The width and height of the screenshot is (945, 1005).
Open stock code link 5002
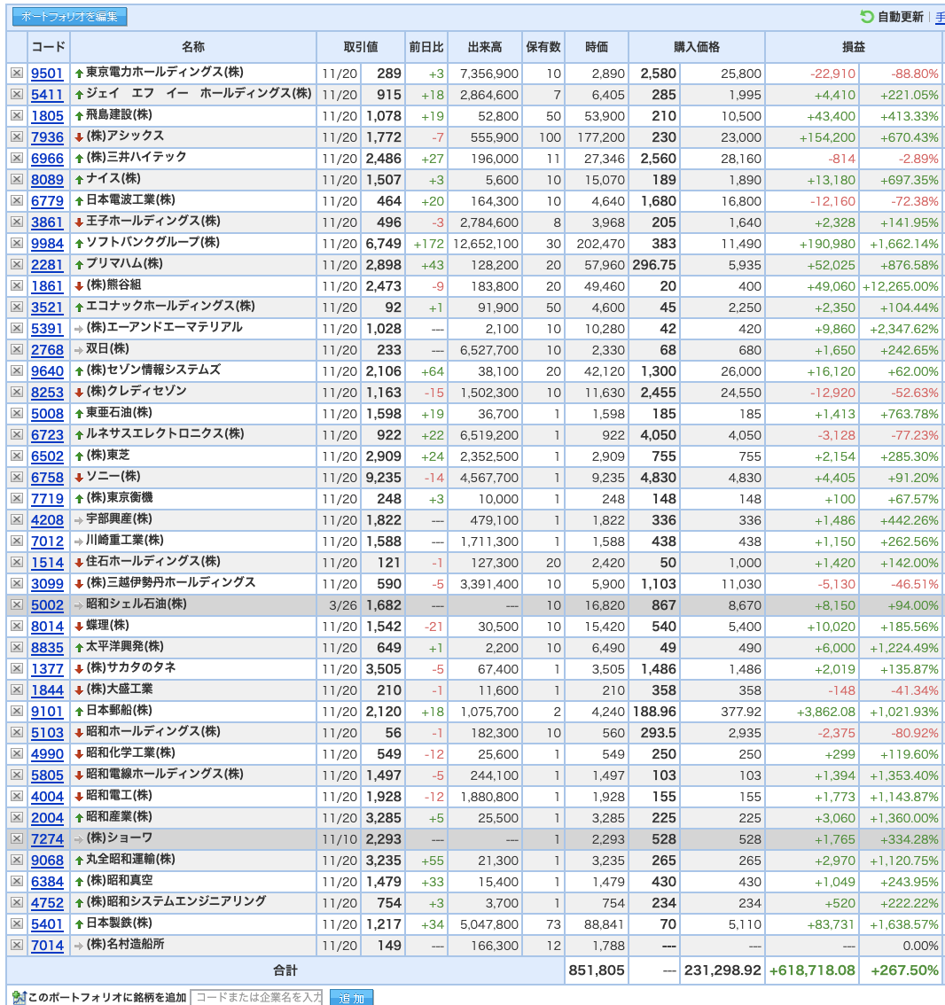[x=48, y=605]
